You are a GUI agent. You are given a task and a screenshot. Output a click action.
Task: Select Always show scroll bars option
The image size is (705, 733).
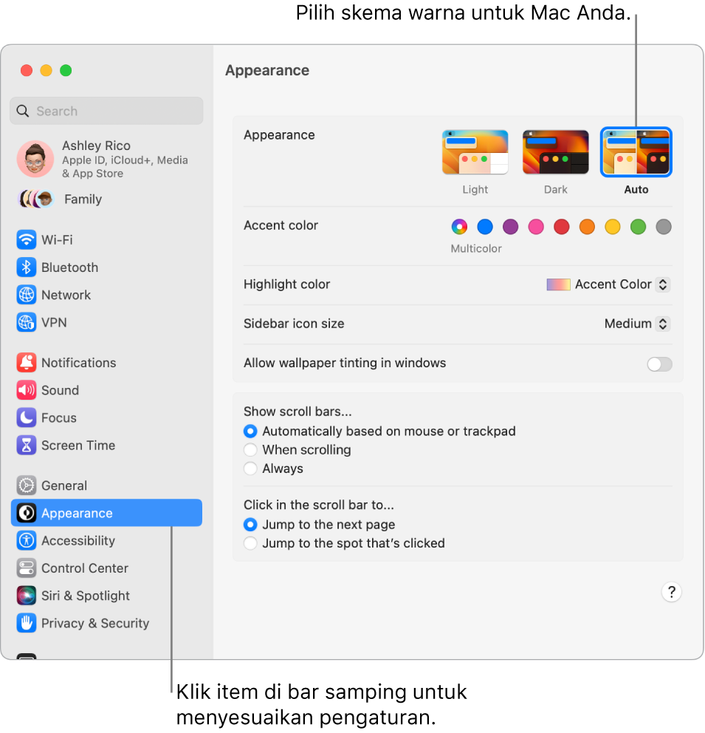[x=250, y=468]
